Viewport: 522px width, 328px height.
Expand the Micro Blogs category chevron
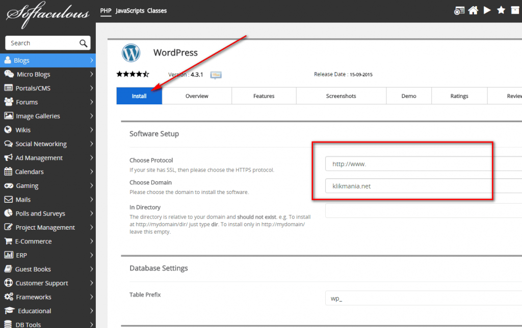tap(92, 74)
